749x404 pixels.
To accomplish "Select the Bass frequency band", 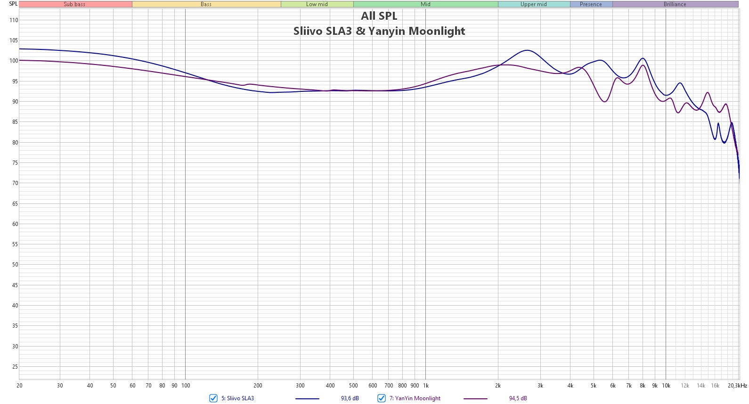I will pos(206,4).
